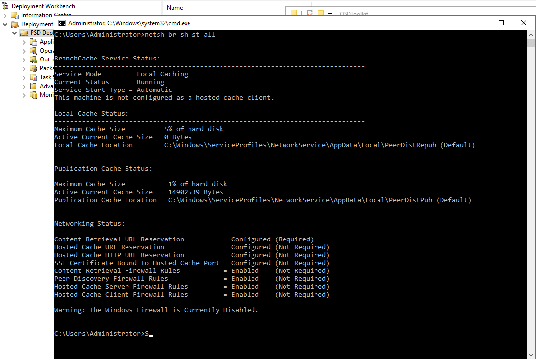Image resolution: width=536 pixels, height=359 pixels.
Task: Expand the Operating Systems tree node
Action: coord(24,51)
